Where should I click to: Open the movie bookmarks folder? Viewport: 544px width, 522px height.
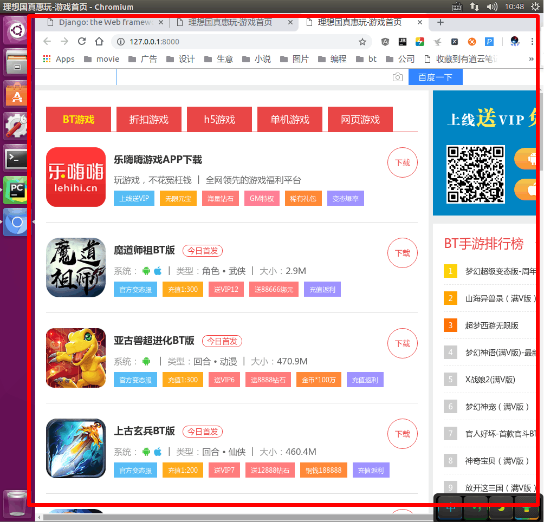point(102,59)
